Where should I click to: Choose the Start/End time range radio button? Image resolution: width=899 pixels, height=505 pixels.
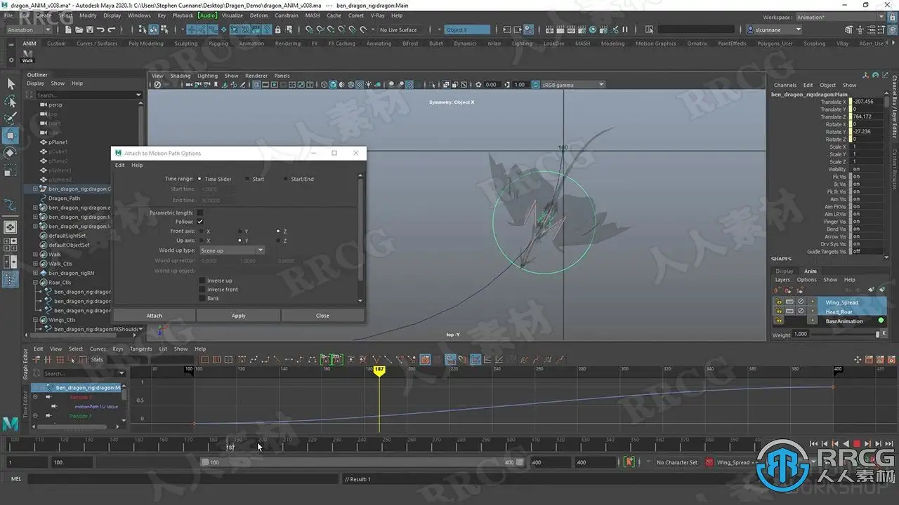[x=286, y=179]
